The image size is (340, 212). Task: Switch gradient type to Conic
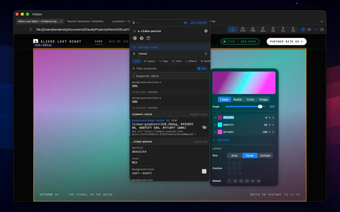(250, 100)
